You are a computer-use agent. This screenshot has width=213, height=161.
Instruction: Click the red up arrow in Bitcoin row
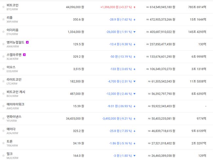(135, 7)
